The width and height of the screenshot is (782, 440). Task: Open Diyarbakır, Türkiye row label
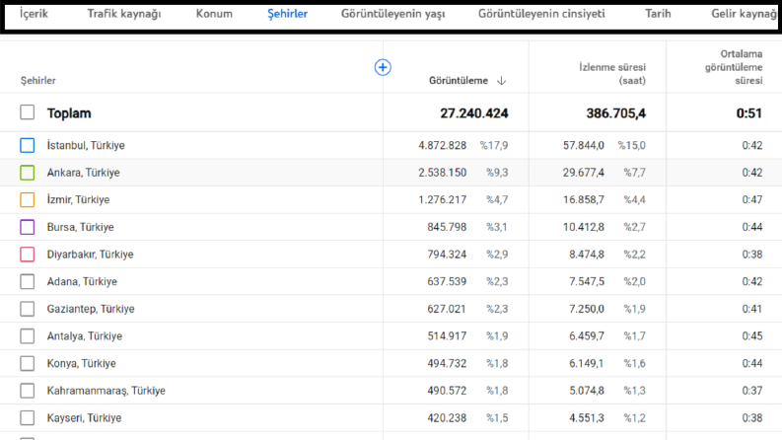pyautogui.click(x=91, y=255)
